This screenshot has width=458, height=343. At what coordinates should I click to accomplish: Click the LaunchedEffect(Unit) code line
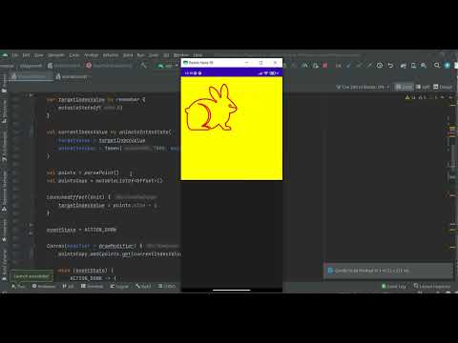pos(79,197)
